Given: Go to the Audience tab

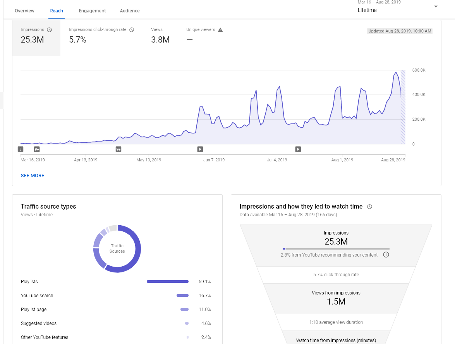Looking at the screenshot, I should click(130, 11).
